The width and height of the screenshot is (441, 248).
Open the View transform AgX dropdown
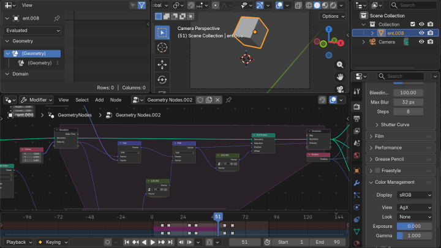pyautogui.click(x=413, y=208)
